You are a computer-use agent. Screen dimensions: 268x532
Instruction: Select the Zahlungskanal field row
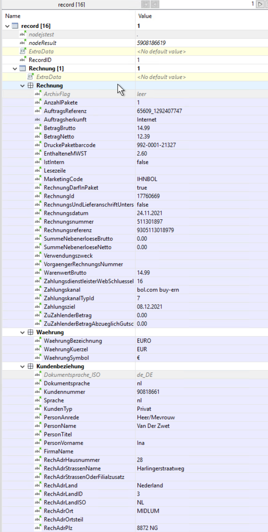pos(62,290)
